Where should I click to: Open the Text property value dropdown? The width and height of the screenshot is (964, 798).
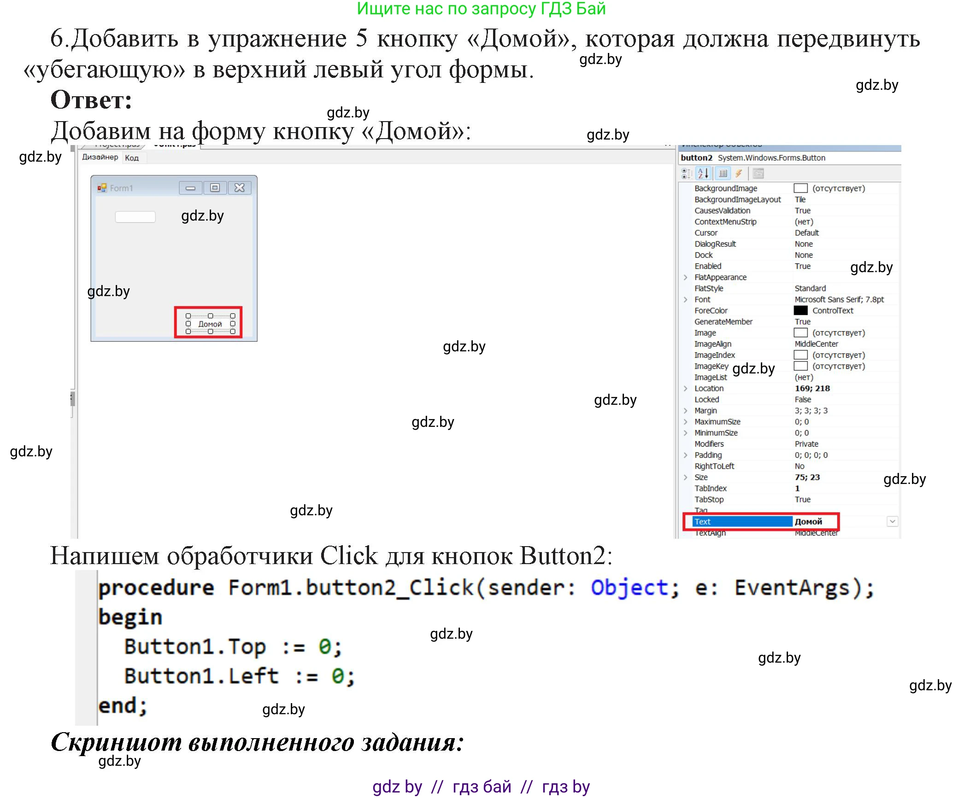tap(893, 521)
